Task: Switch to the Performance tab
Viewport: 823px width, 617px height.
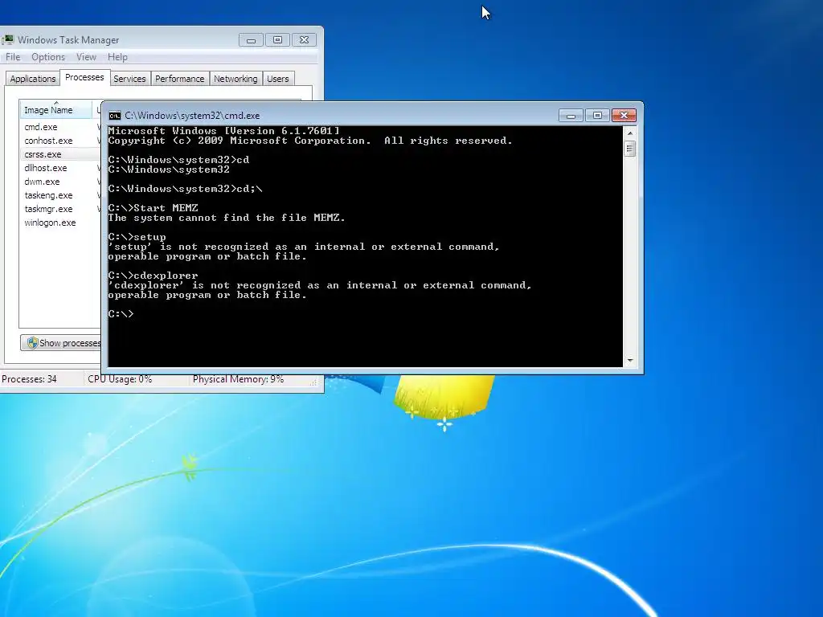Action: tap(179, 79)
